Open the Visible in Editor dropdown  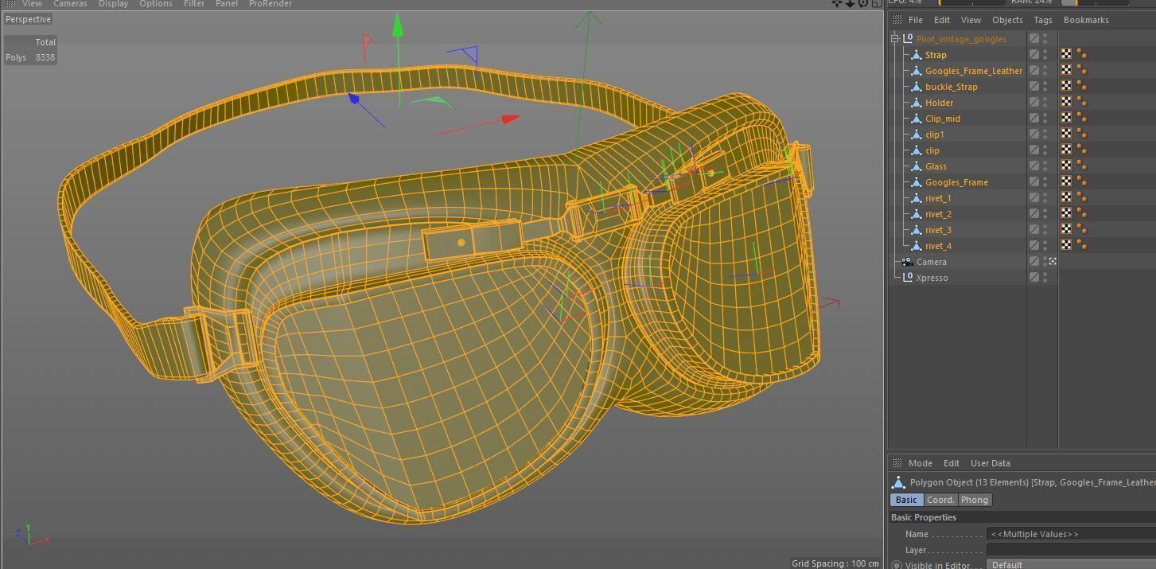pyautogui.click(x=1071, y=564)
